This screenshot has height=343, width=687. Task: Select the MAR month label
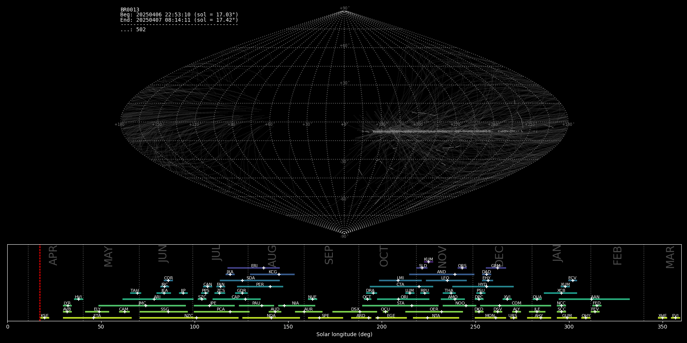click(x=670, y=257)
